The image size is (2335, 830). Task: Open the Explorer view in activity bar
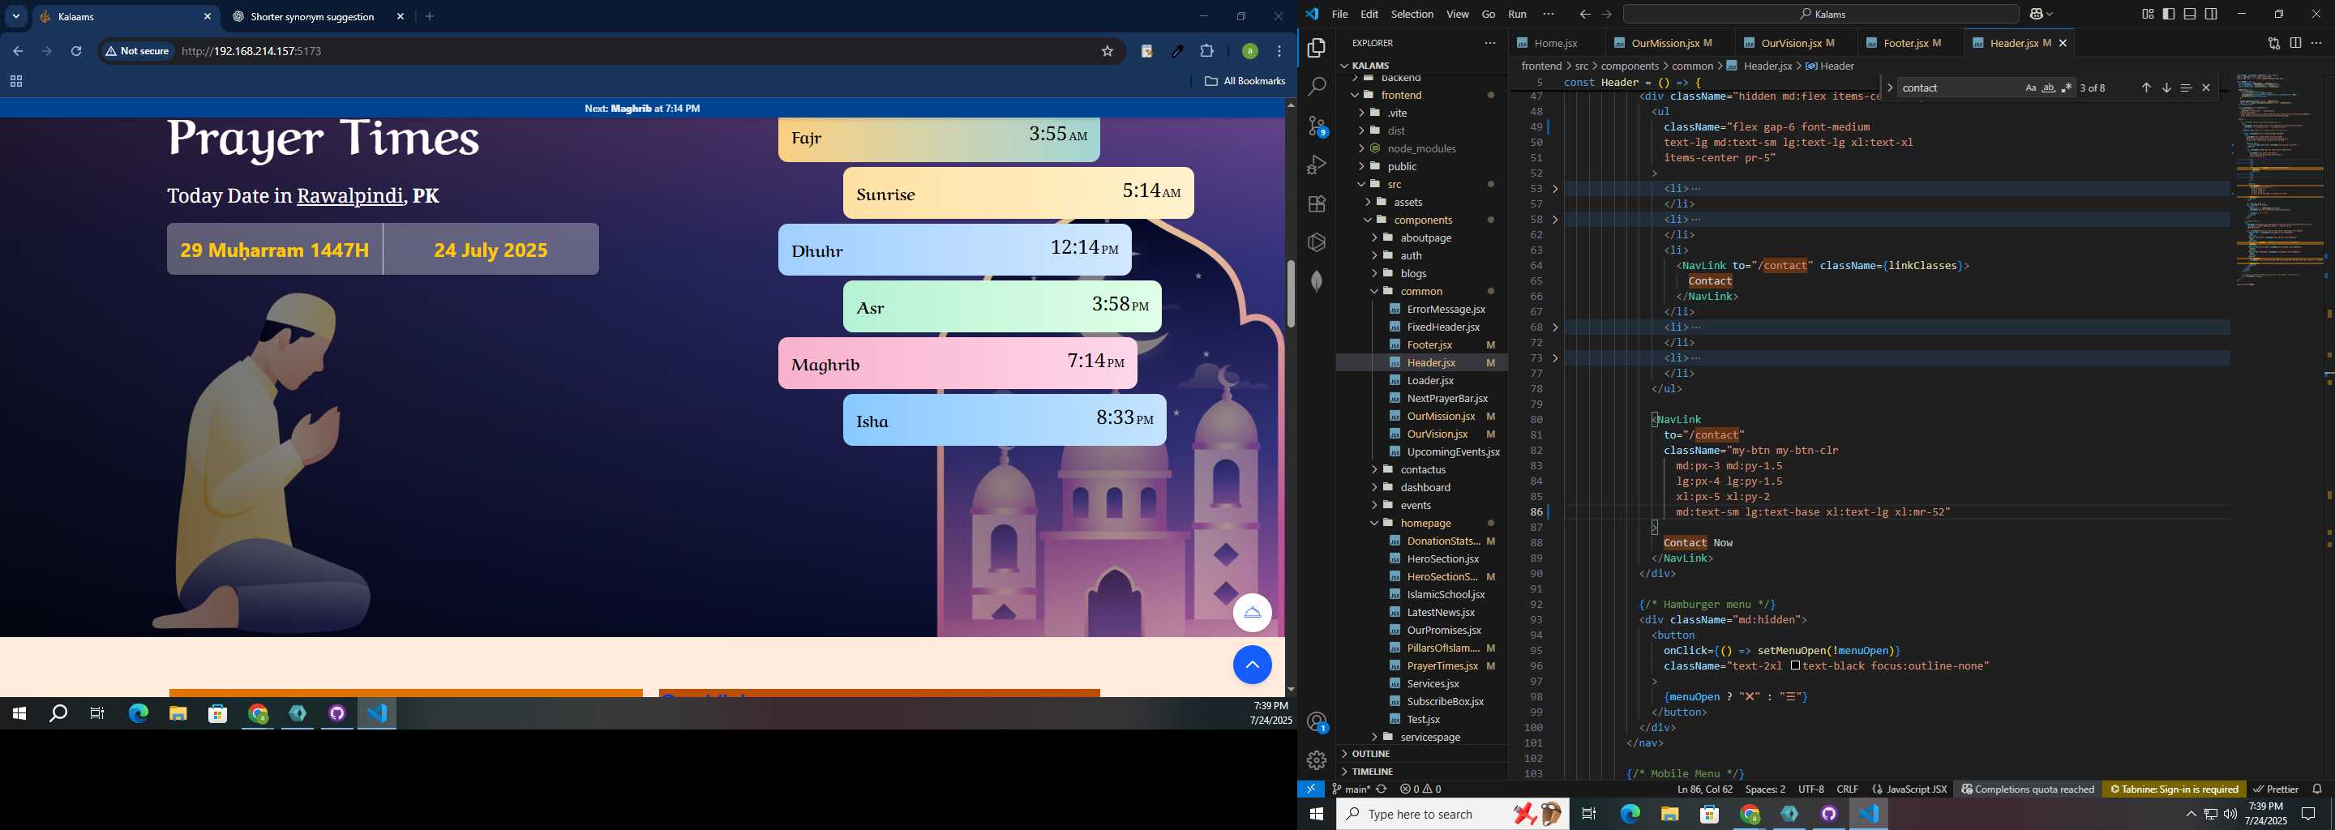(1316, 48)
